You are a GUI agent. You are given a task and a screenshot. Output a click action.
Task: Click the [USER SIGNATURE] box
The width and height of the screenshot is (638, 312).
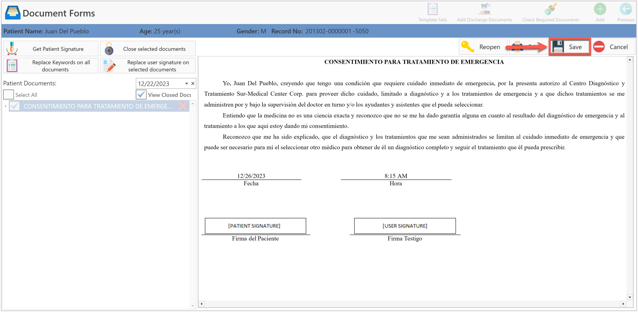(x=405, y=226)
